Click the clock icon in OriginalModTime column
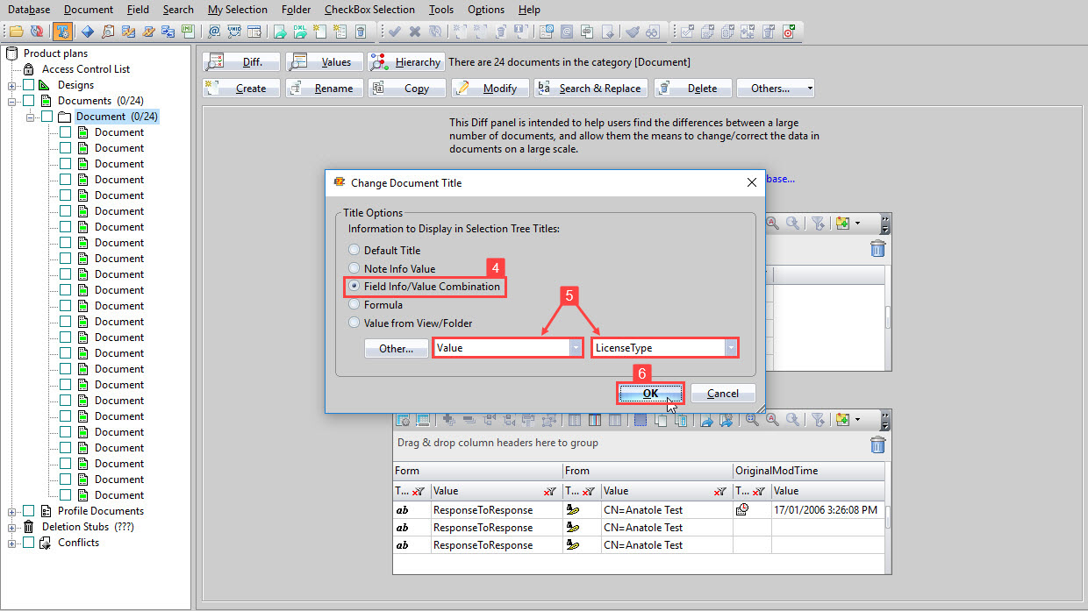1088x611 pixels. [742, 510]
